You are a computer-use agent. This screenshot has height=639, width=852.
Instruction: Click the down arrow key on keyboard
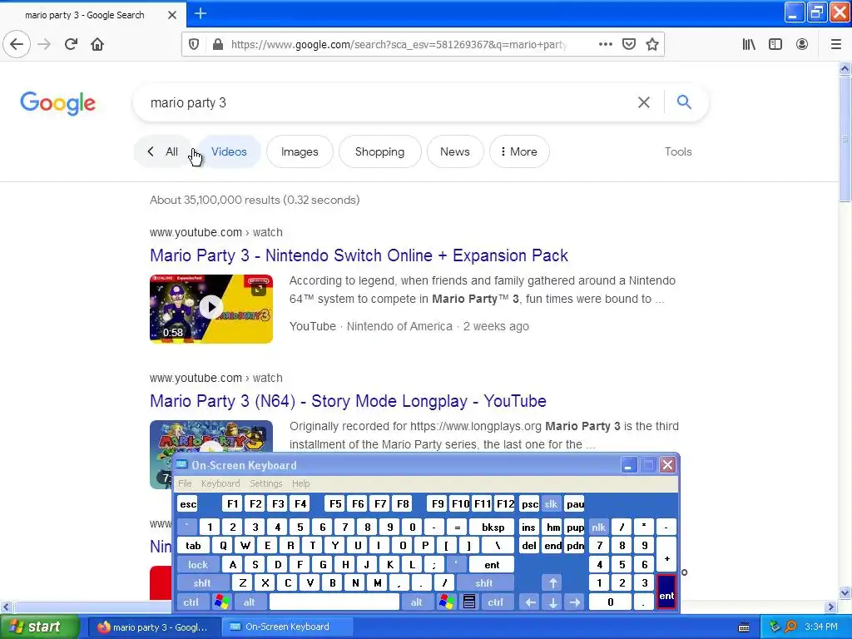tap(553, 602)
